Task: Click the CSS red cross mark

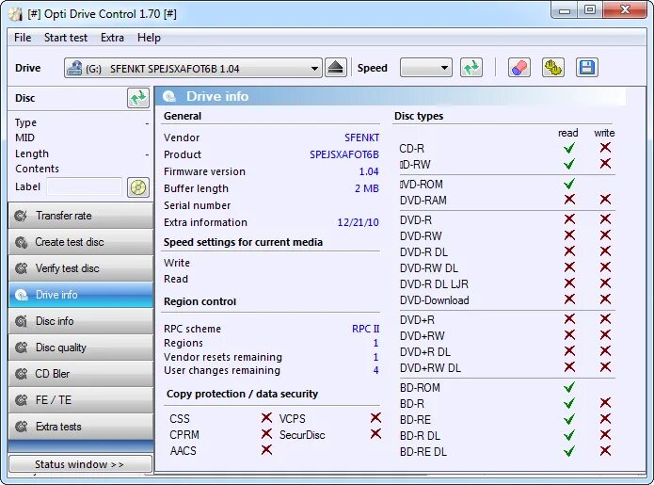Action: 266,418
